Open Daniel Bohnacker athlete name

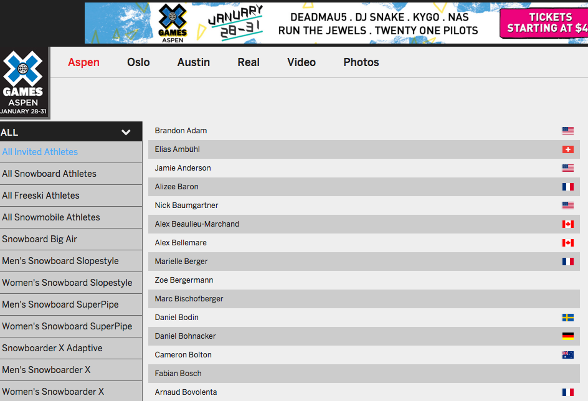coord(185,336)
